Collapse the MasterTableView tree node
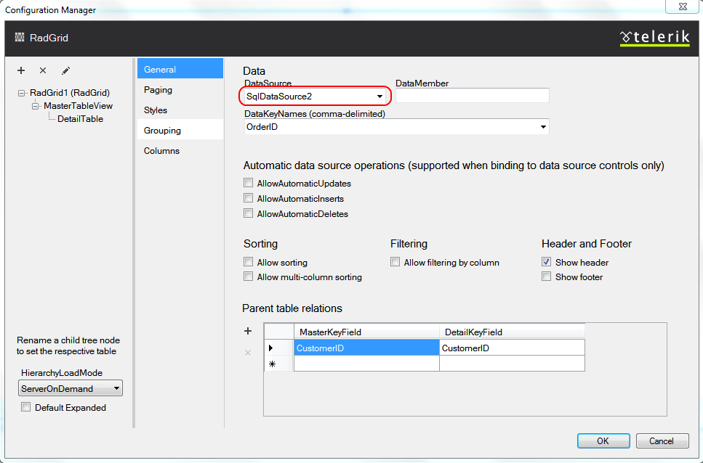Image resolution: width=703 pixels, height=463 pixels. coord(35,105)
